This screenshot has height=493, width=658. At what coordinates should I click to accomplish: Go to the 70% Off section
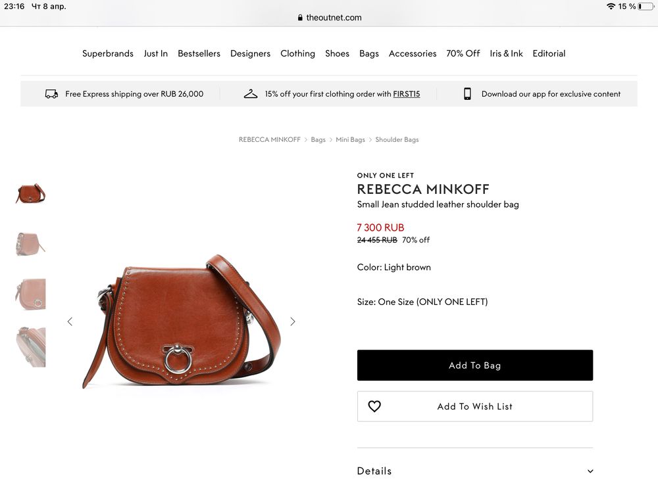point(463,53)
